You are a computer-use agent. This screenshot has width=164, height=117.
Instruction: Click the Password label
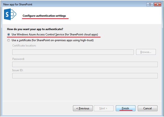[18, 59]
